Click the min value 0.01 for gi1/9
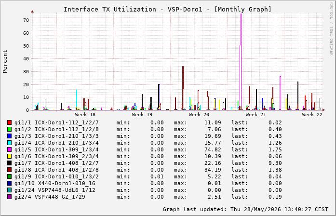The height and width of the screenshot is (216, 336). pyautogui.click(x=157, y=176)
